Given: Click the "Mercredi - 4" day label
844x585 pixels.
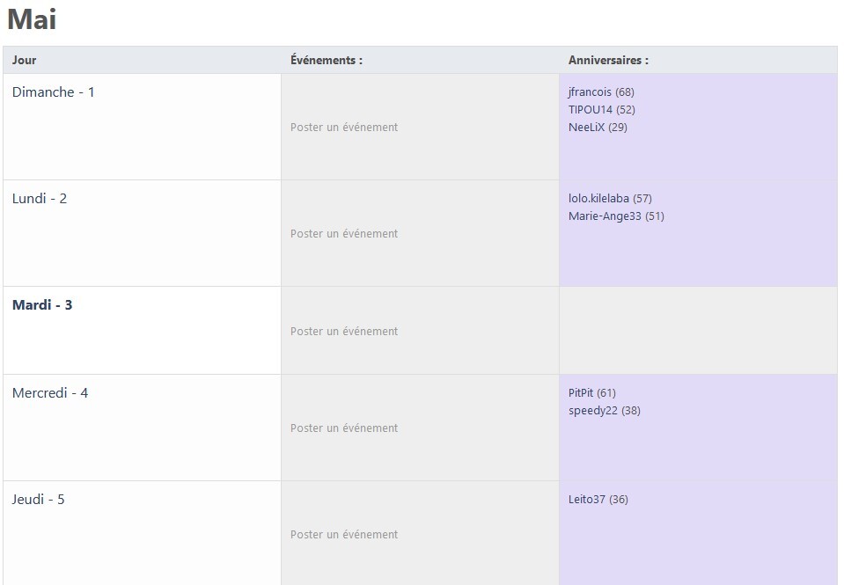Looking at the screenshot, I should [x=50, y=393].
